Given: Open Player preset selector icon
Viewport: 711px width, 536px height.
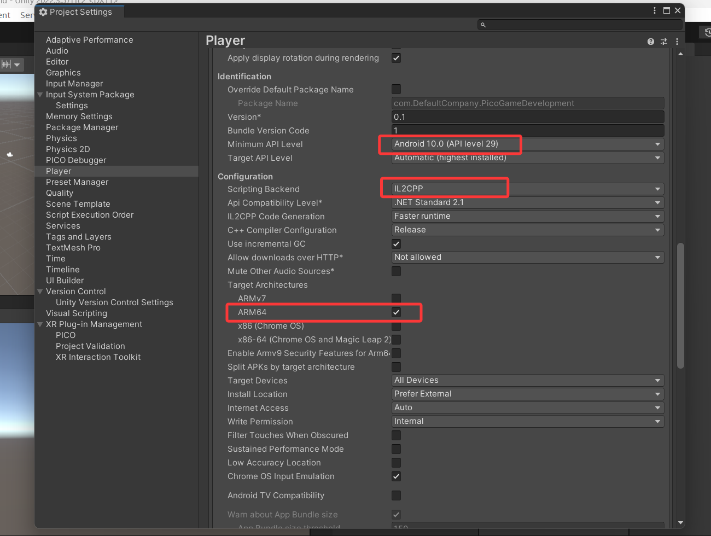Looking at the screenshot, I should coord(664,42).
